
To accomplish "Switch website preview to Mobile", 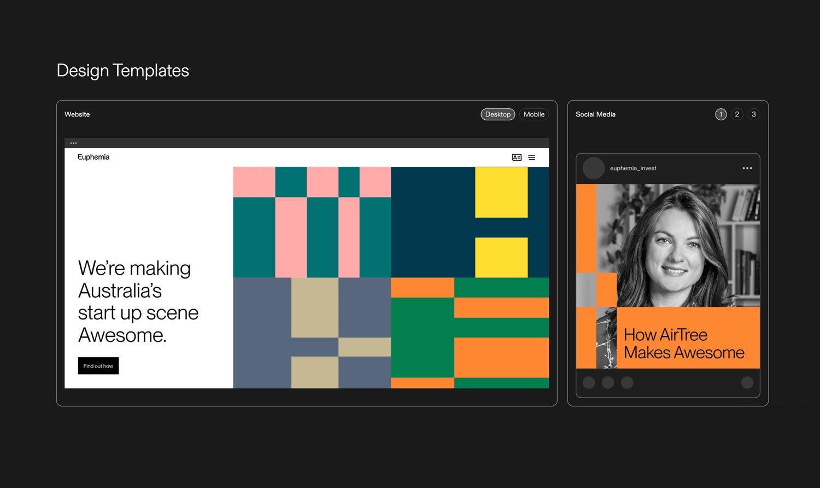I will pos(534,114).
